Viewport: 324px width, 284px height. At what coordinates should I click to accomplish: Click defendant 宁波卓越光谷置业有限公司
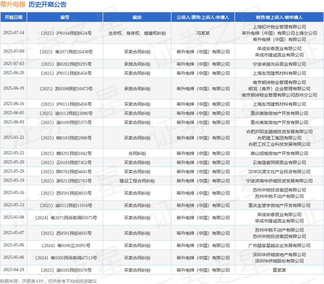(279, 64)
